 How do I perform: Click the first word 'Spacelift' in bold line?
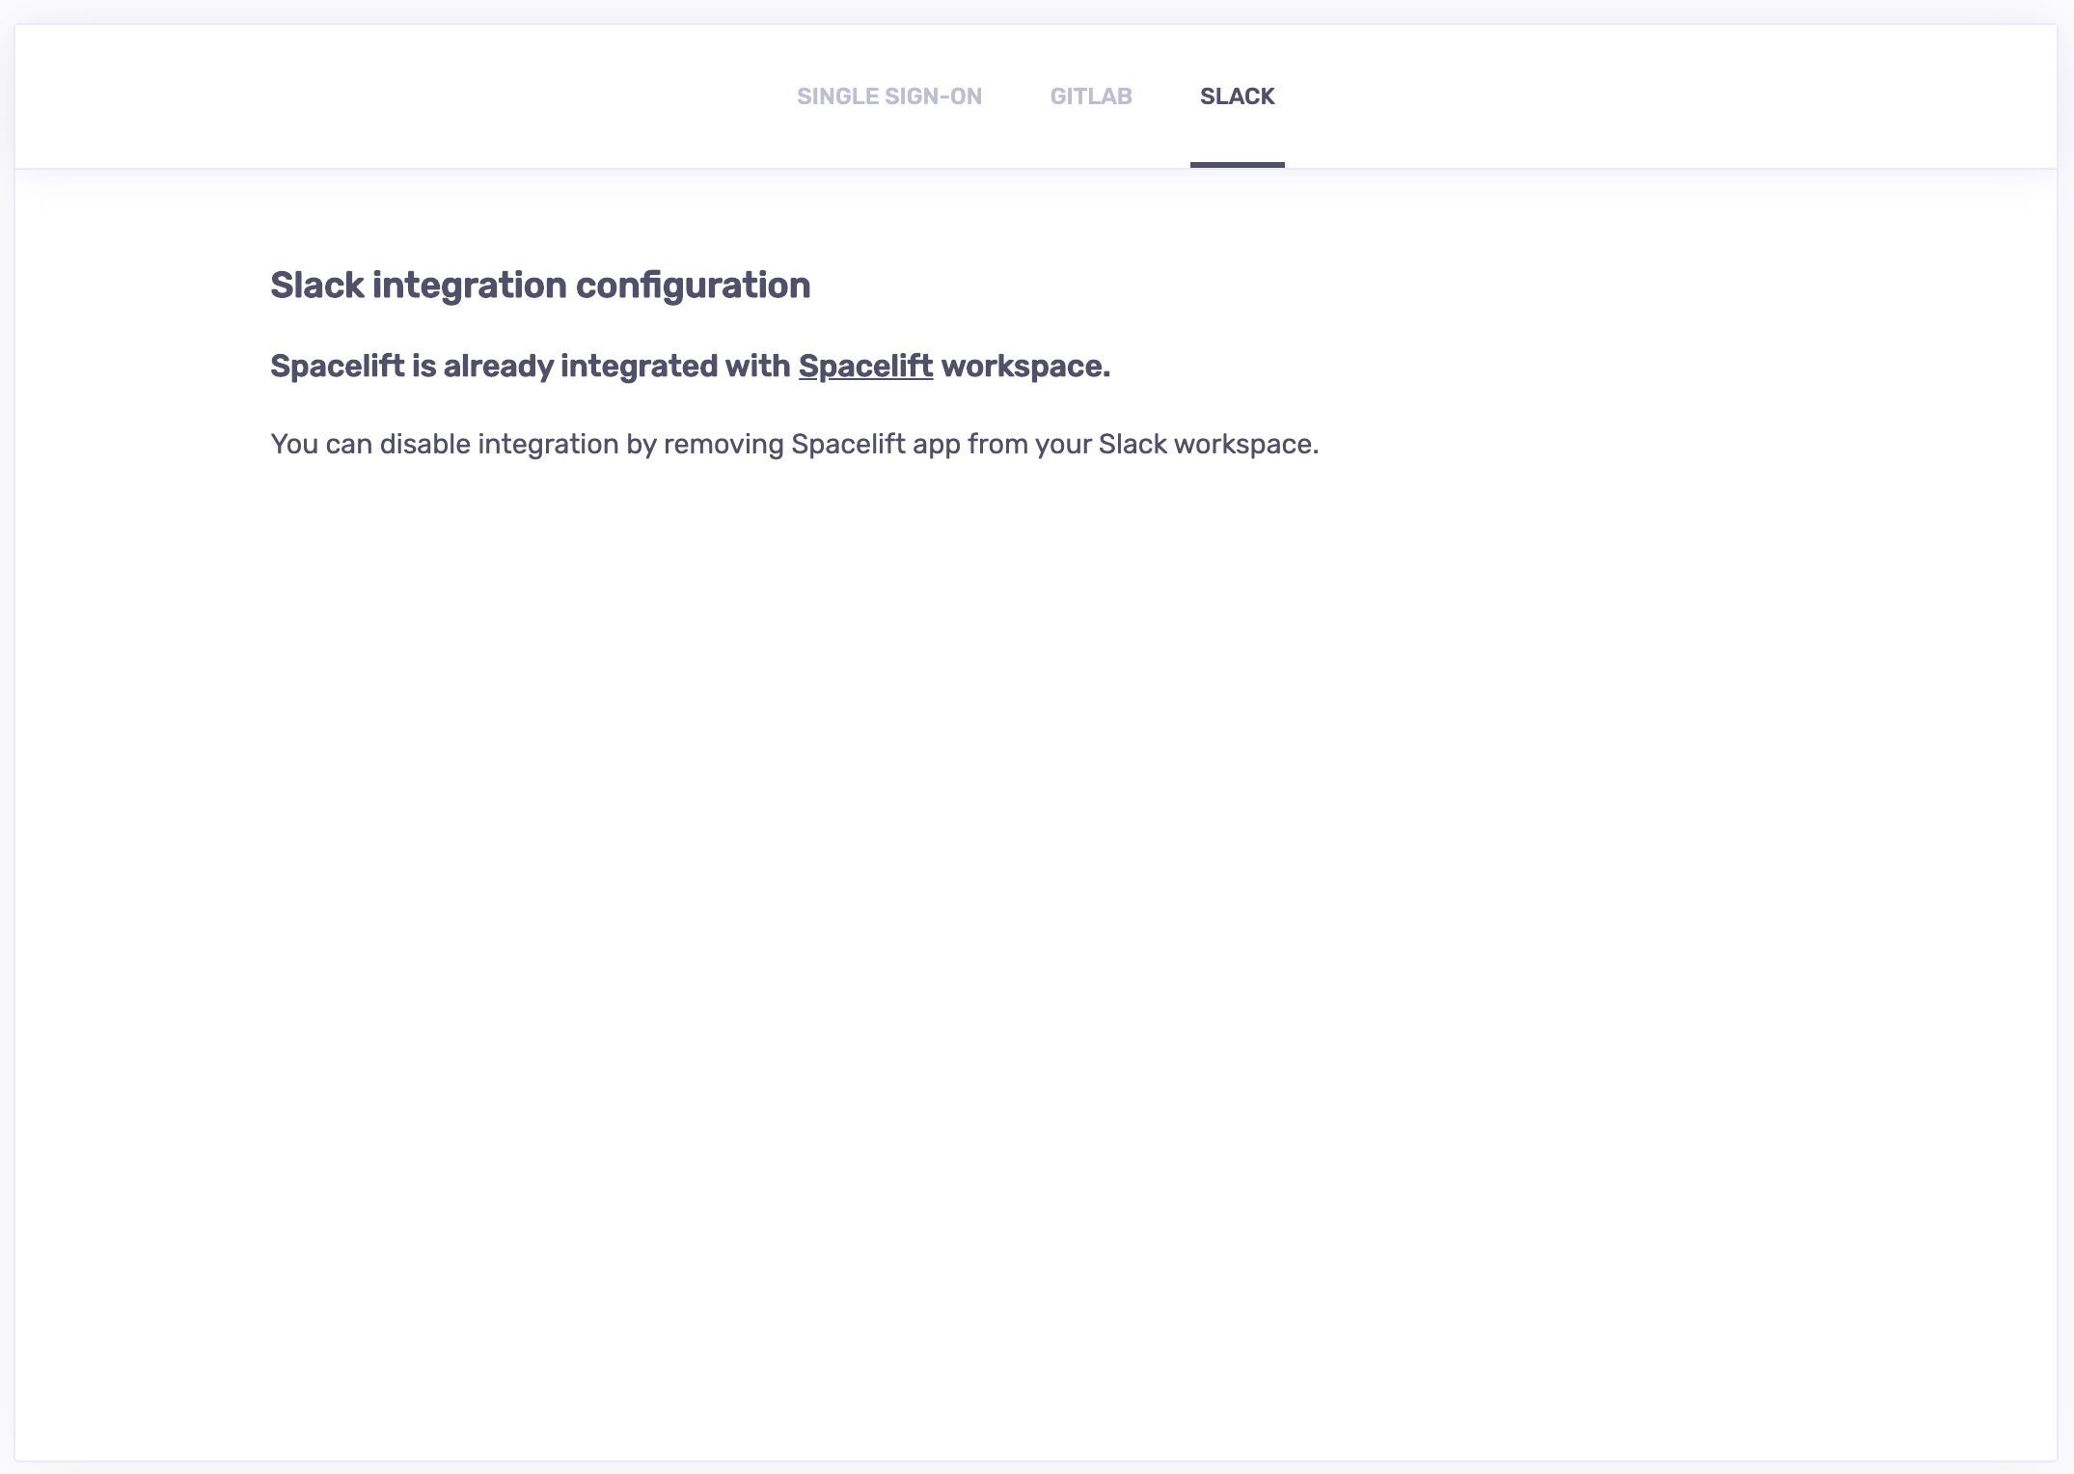pyautogui.click(x=337, y=367)
